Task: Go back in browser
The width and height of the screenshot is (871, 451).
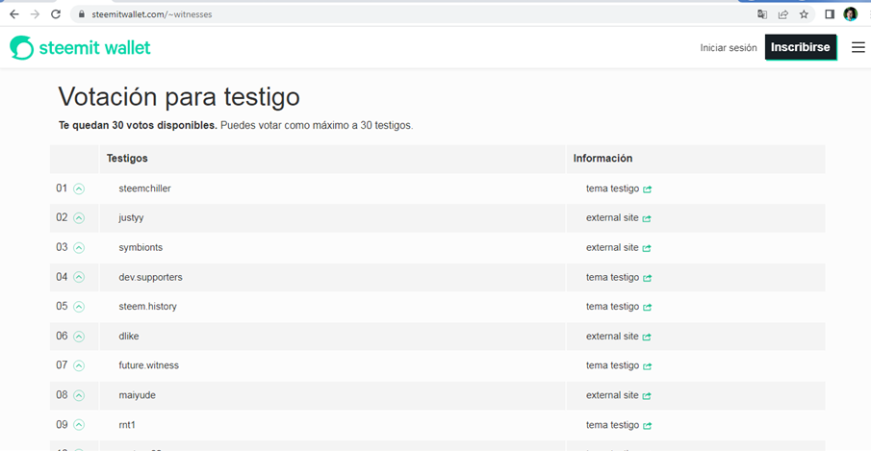Action: tap(14, 14)
